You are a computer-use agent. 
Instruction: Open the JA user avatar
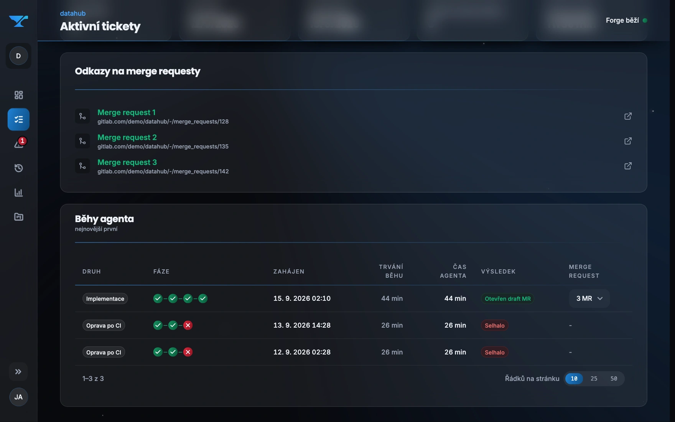tap(18, 397)
